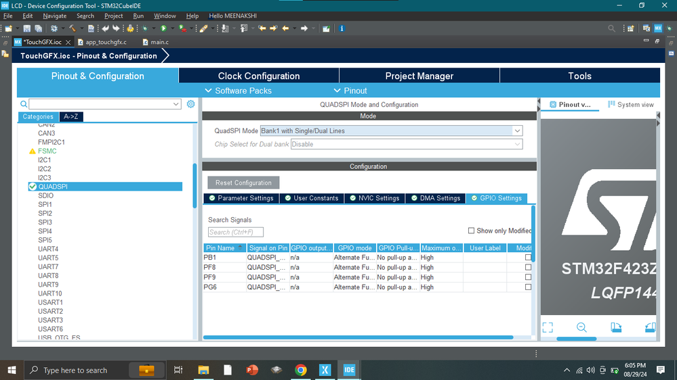Click the yellow back arrow icon
This screenshot has width=677, height=380.
pos(285,28)
